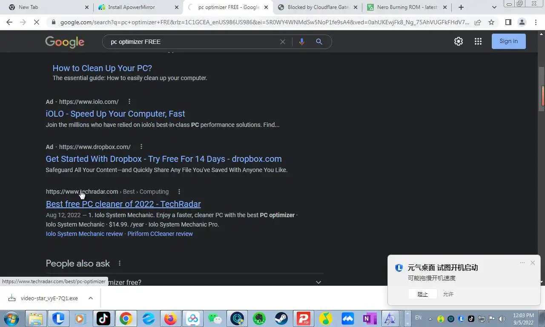Open options for the iolo ad
This screenshot has height=327, width=545.
coord(129,102)
